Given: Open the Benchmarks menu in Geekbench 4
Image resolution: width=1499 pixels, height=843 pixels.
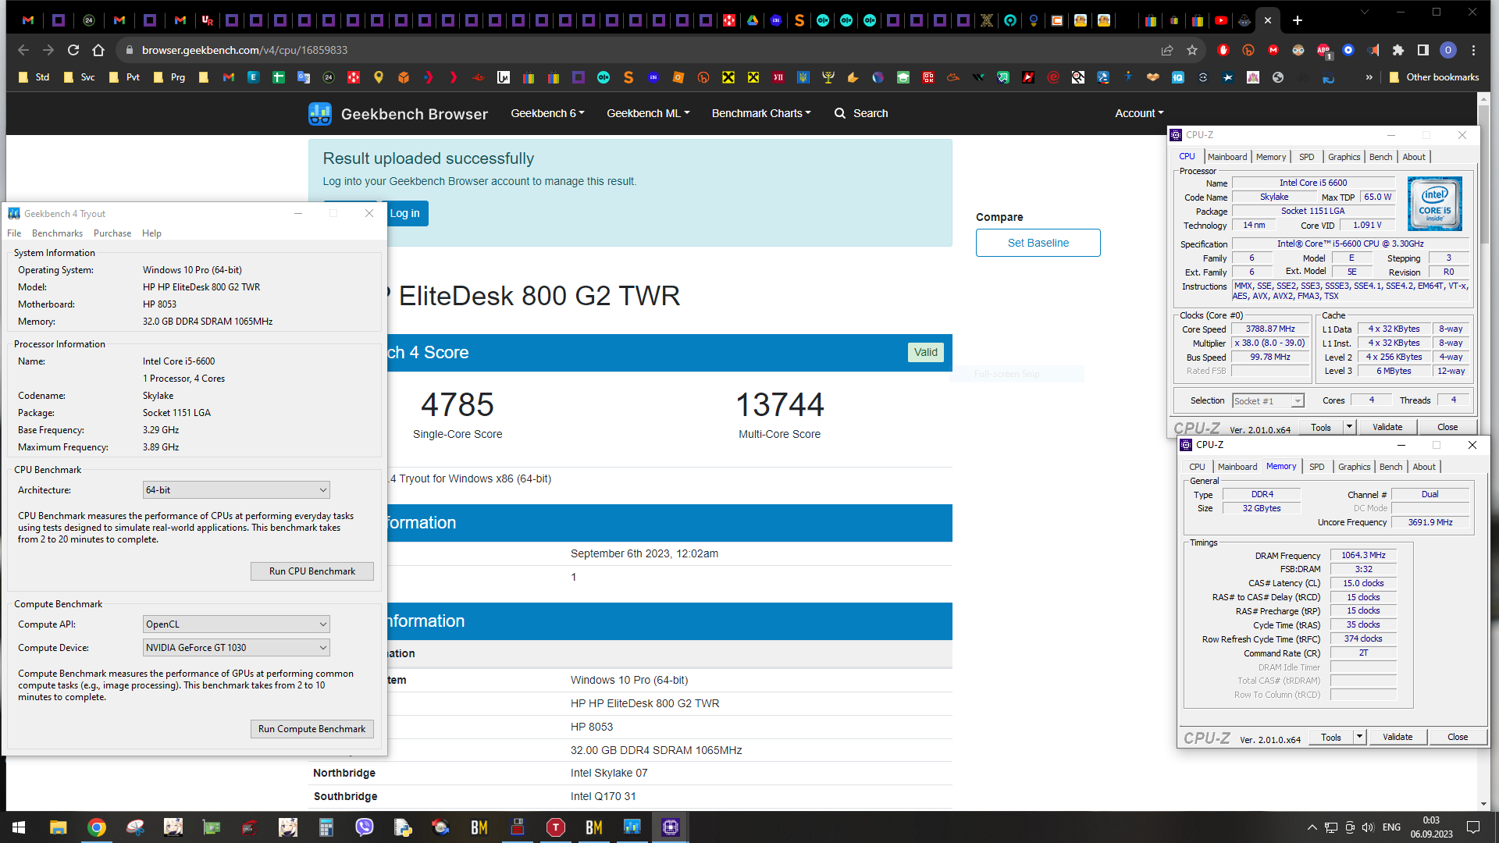Looking at the screenshot, I should pyautogui.click(x=57, y=233).
